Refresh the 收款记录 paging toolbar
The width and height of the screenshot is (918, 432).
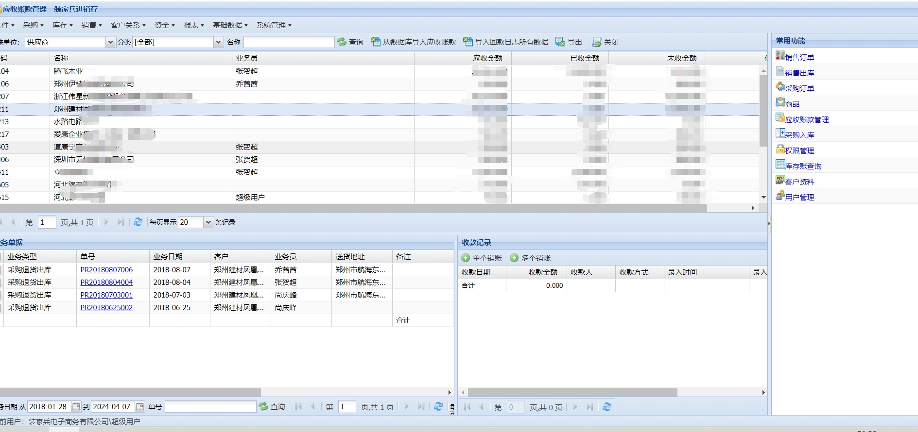pos(606,407)
